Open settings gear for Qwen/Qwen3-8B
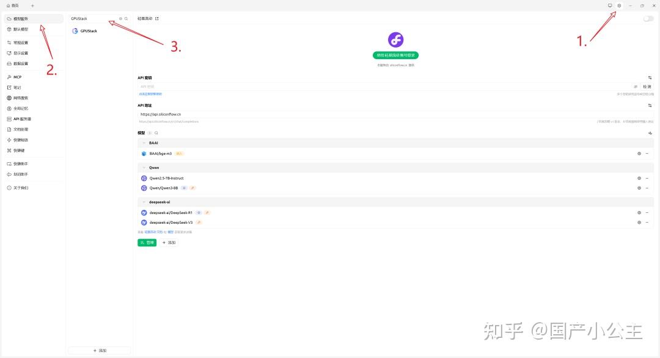660x358 pixels. click(x=639, y=188)
